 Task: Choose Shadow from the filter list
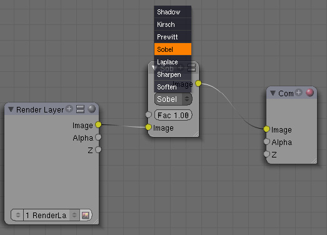[173, 12]
